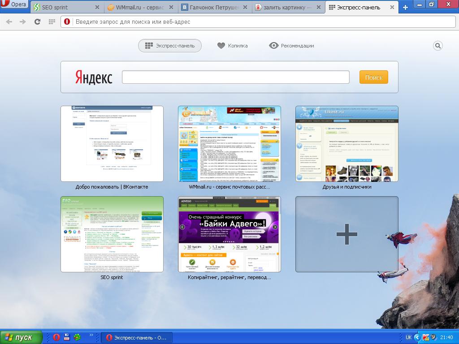Viewport: 459px width, 344px height.
Task: Open the WMmail.ru speed dial thumbnail
Action: (229, 144)
